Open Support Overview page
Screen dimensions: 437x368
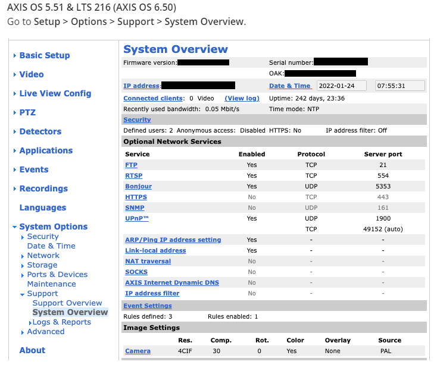[x=67, y=303]
